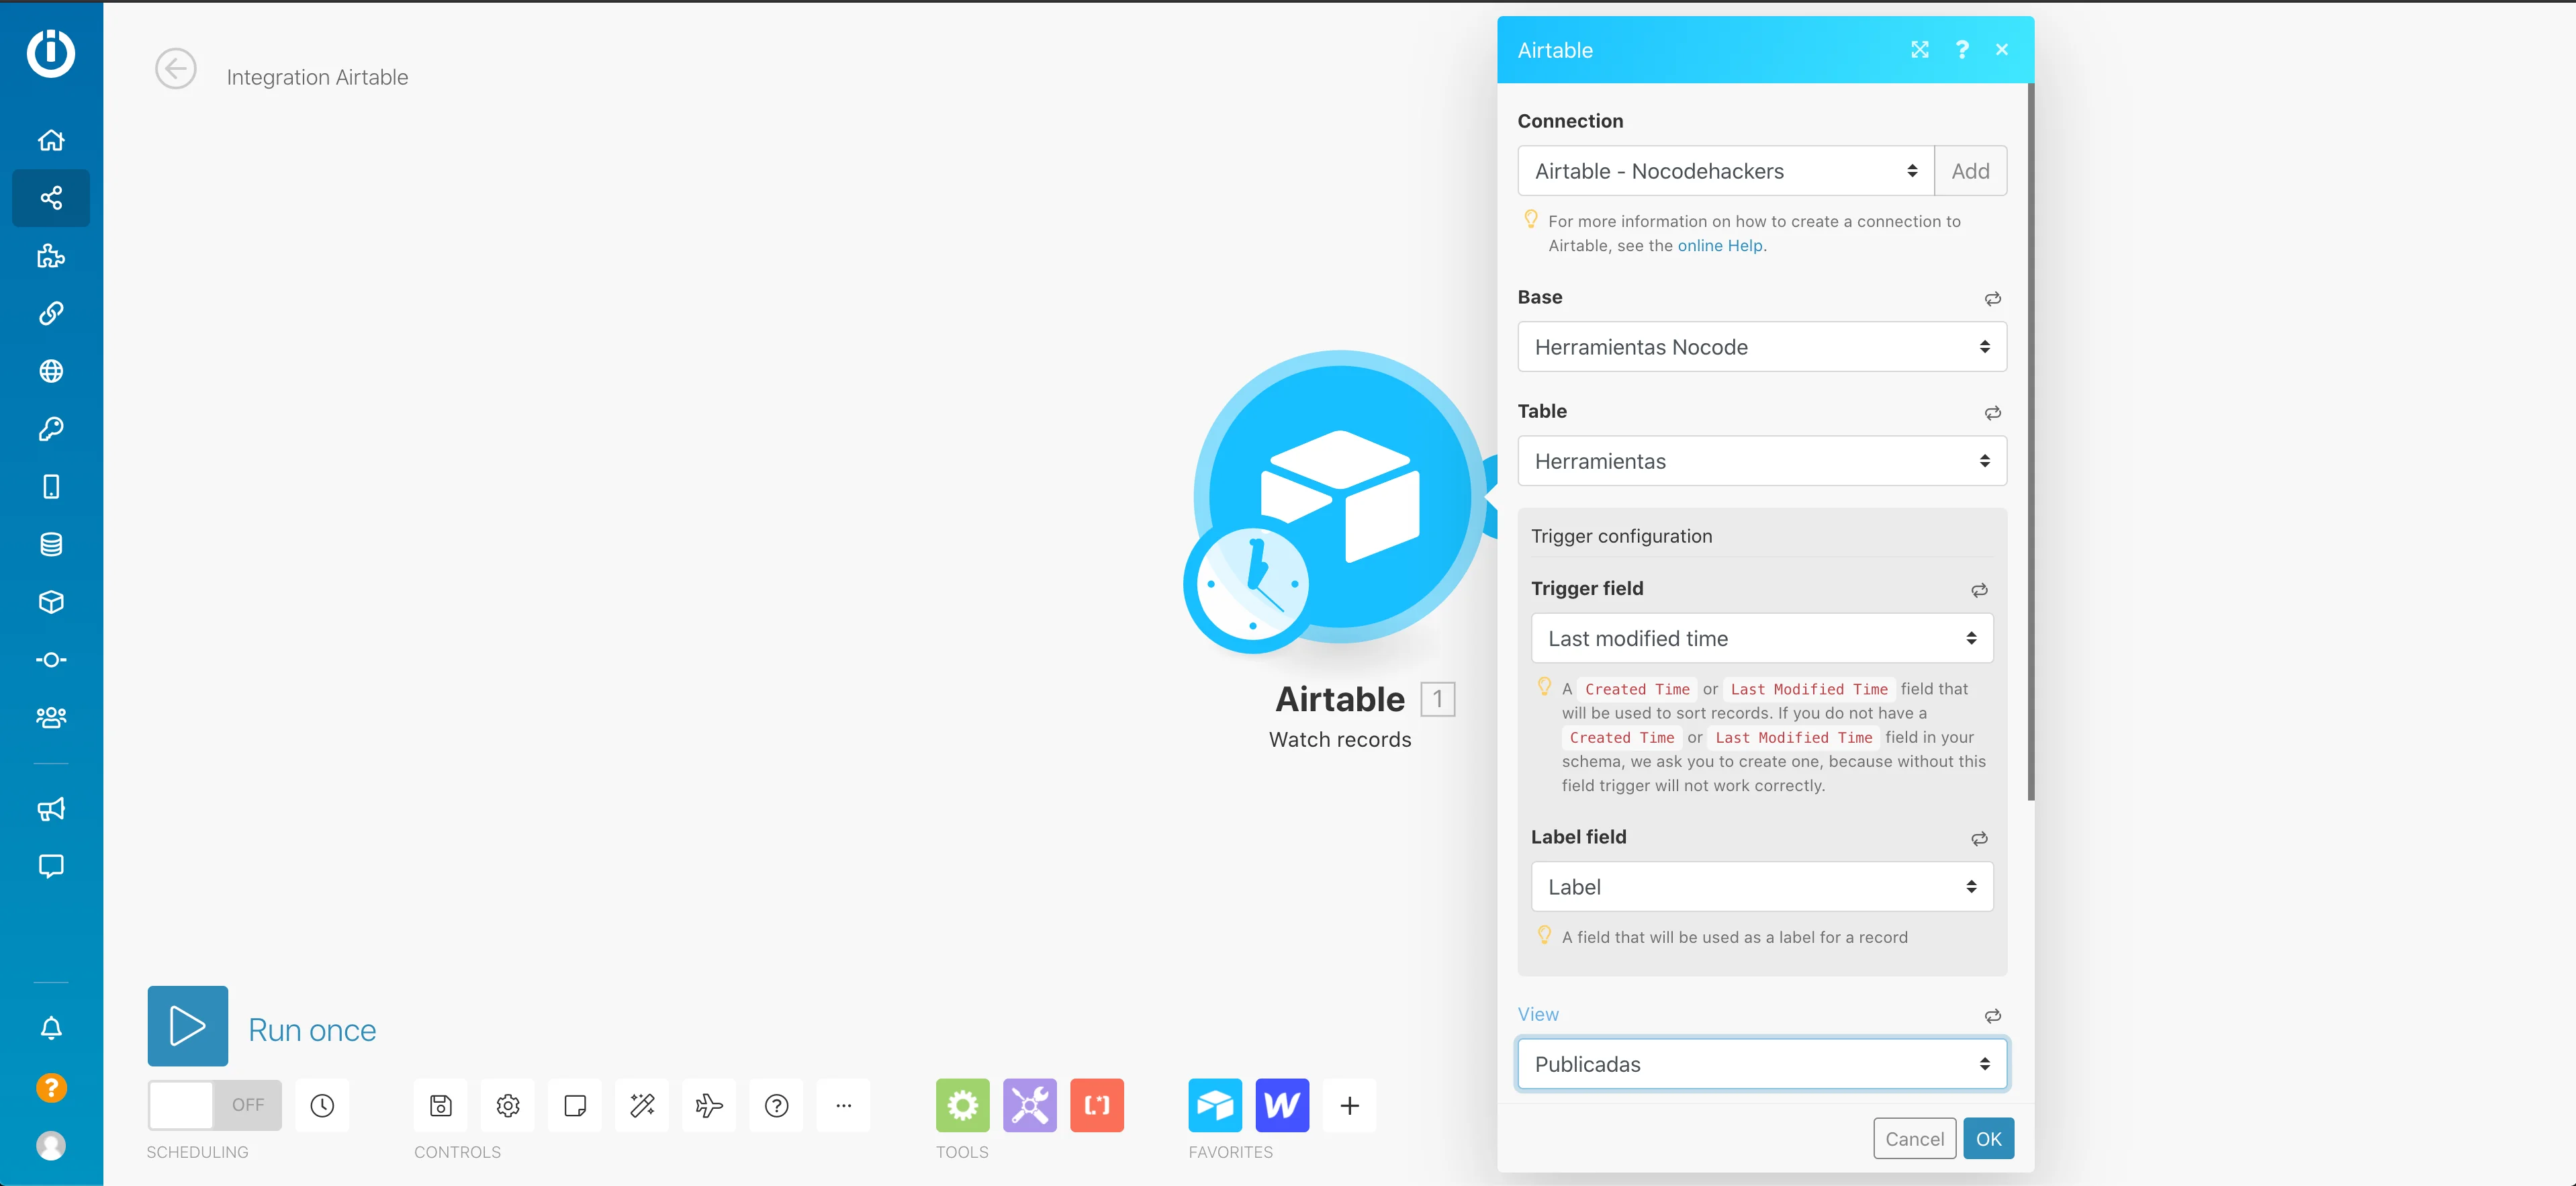Open the Base dropdown Herramientas Nocode
Image resolution: width=2576 pixels, height=1186 pixels.
click(1761, 347)
